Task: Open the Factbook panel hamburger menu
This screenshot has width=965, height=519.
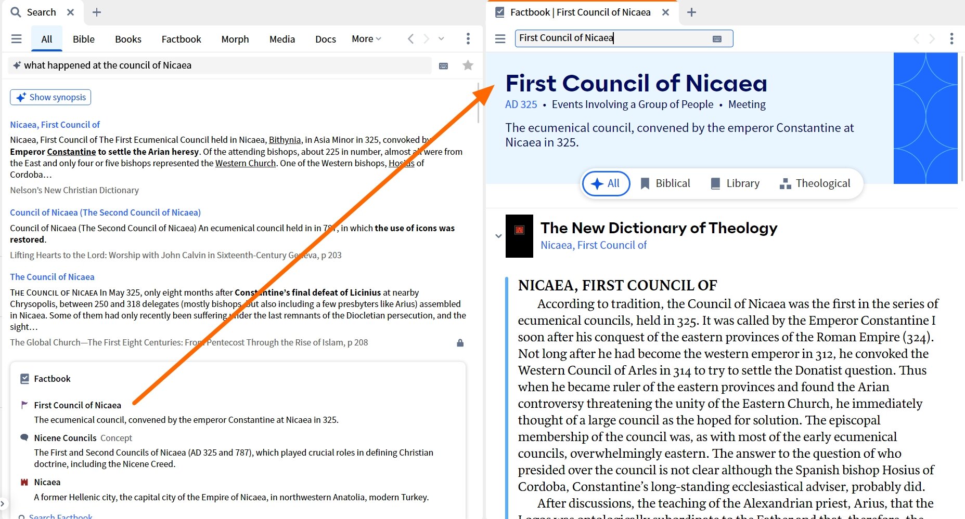Action: coord(500,39)
